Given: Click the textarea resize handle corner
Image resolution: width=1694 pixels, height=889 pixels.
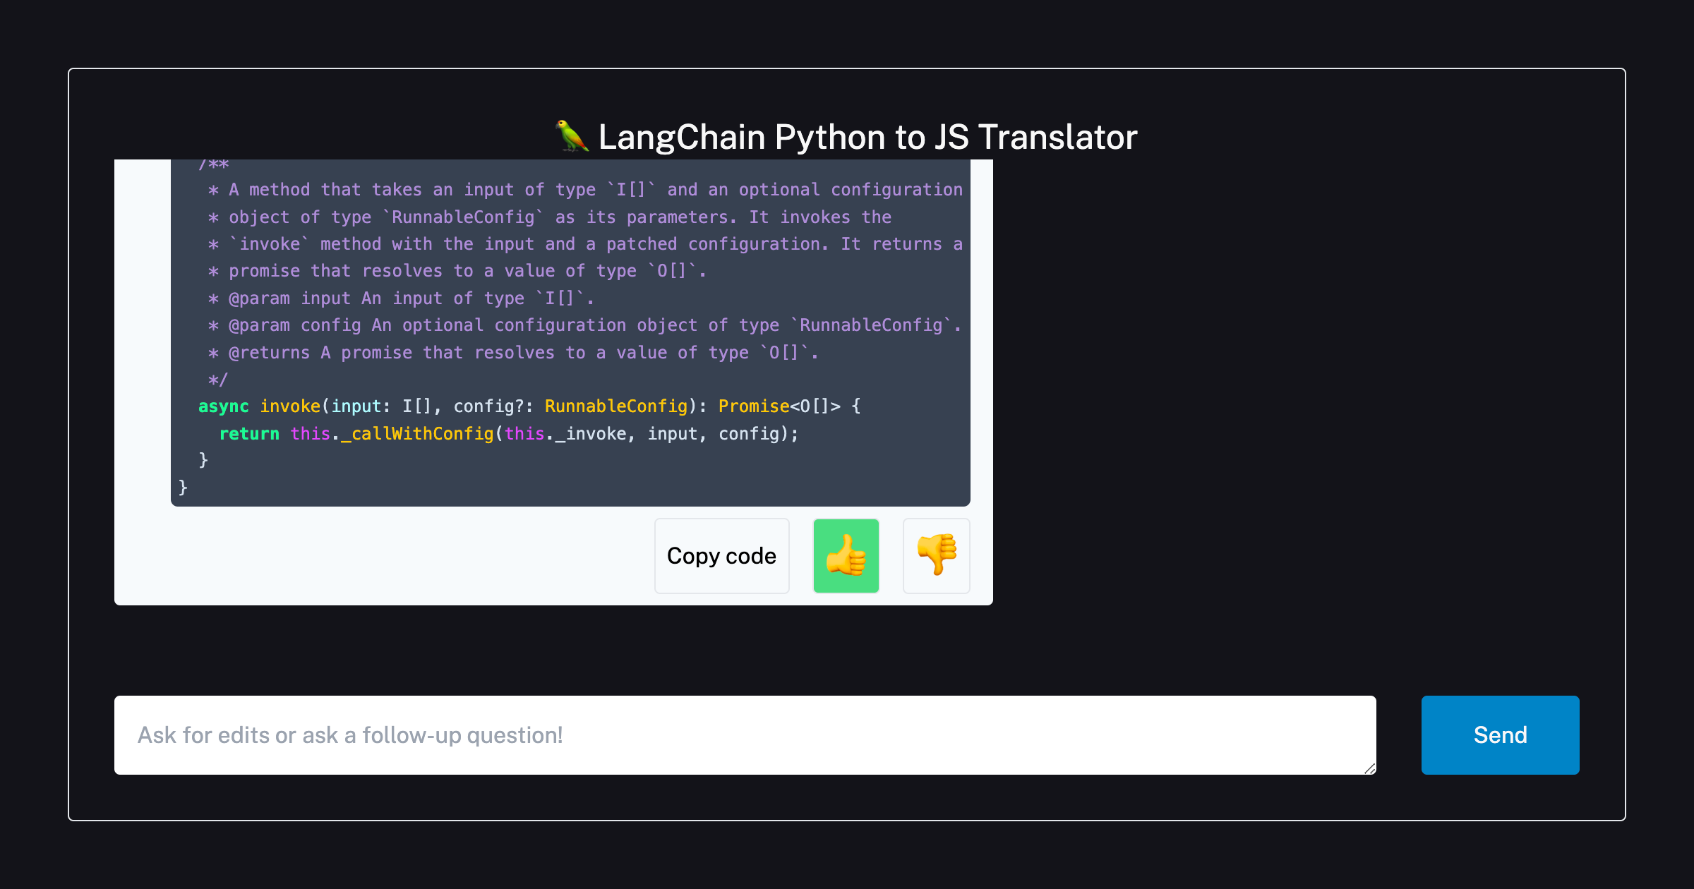Looking at the screenshot, I should 1369,768.
